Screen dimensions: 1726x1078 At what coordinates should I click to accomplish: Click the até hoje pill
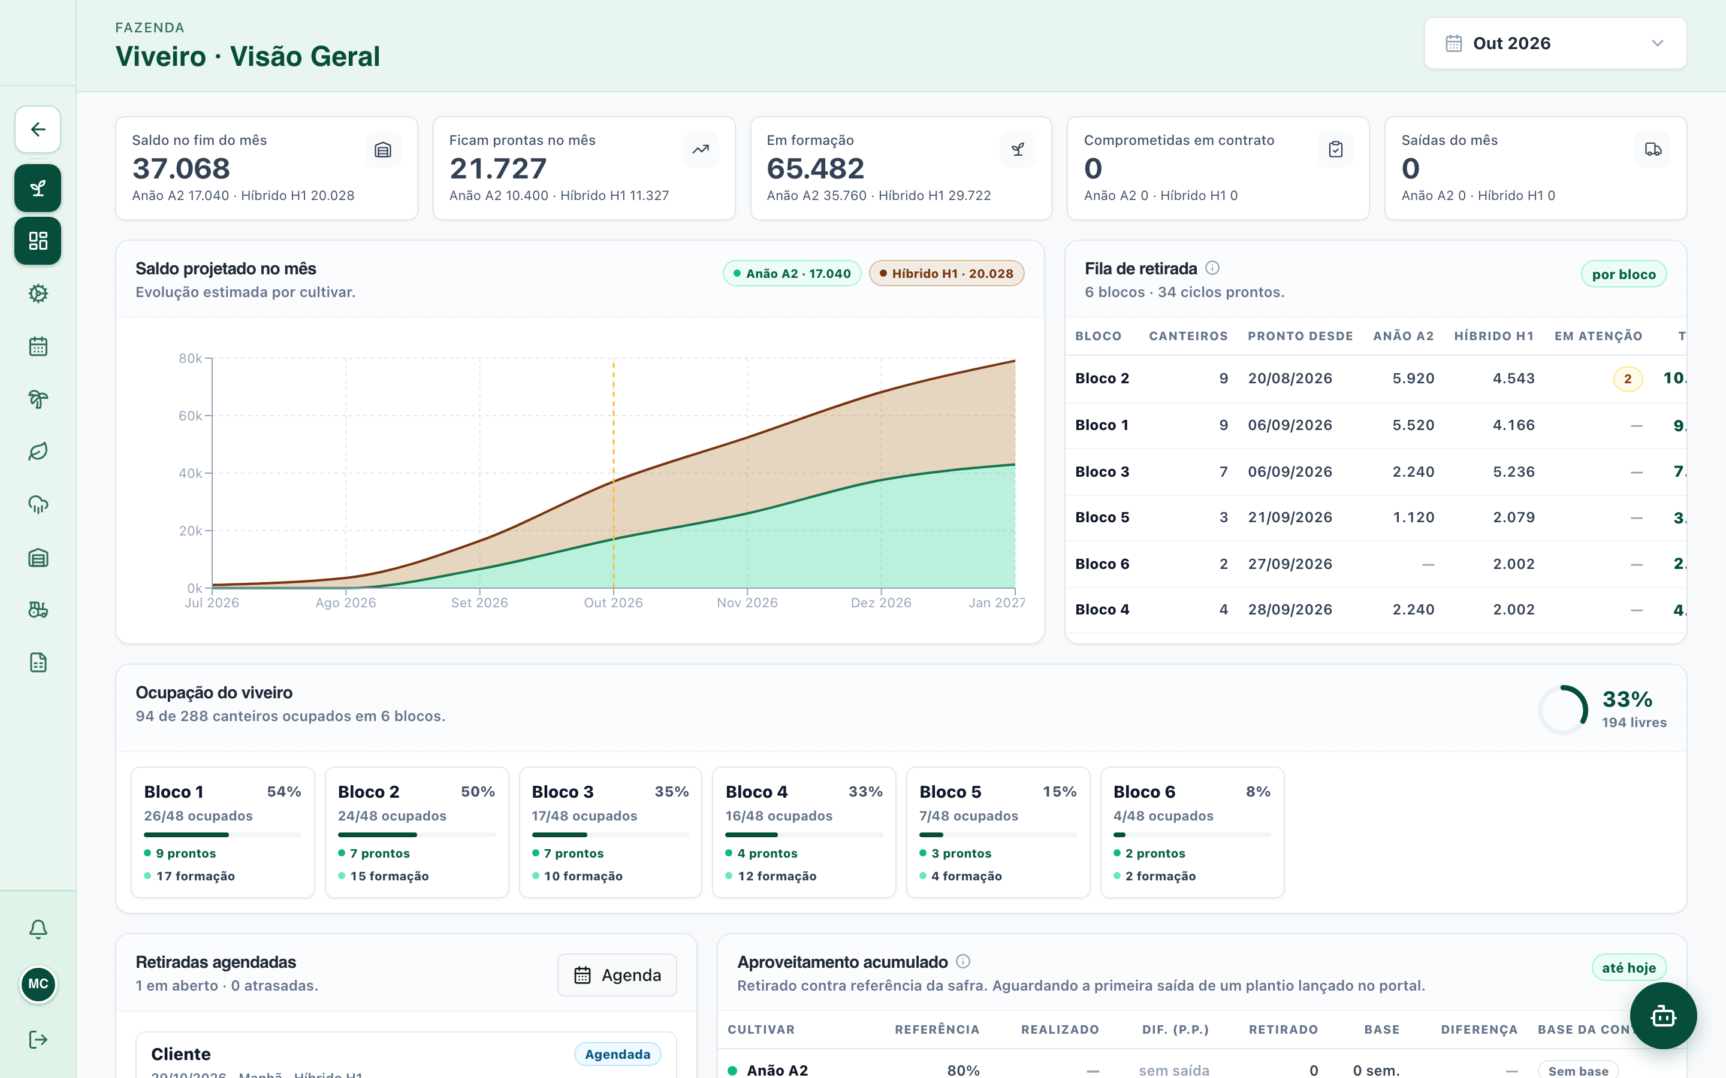(1629, 967)
